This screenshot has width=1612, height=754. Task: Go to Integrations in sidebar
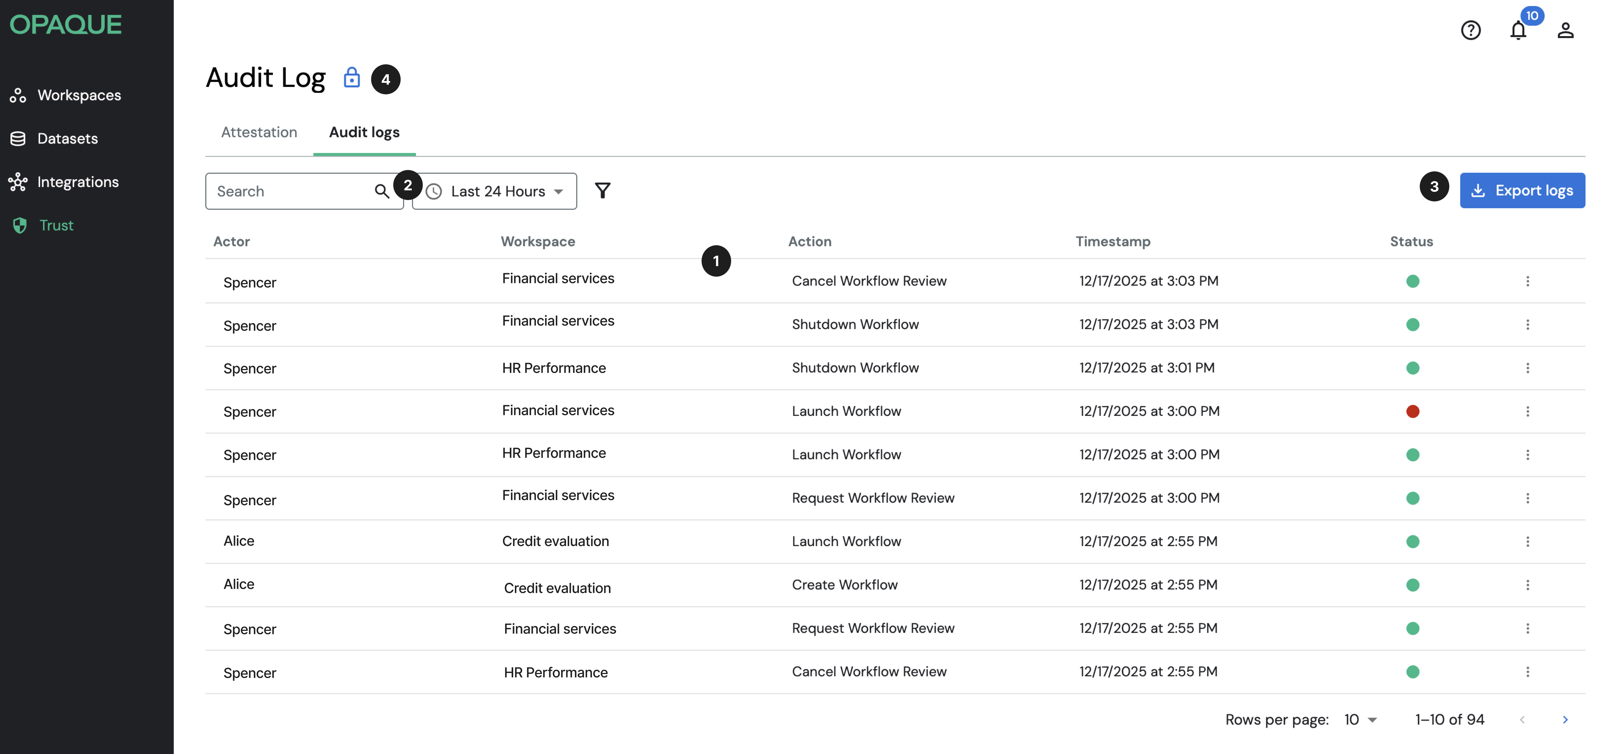78,182
